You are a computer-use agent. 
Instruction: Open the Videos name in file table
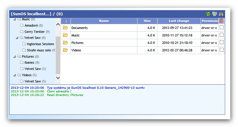pos(76,50)
